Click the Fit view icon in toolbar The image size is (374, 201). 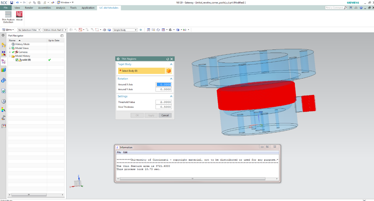click(148, 30)
